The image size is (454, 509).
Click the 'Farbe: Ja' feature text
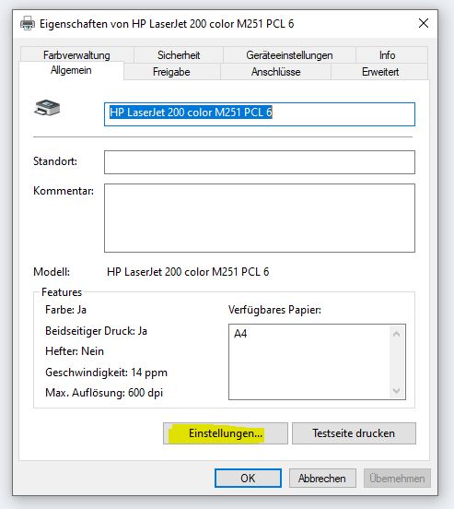[x=65, y=310]
